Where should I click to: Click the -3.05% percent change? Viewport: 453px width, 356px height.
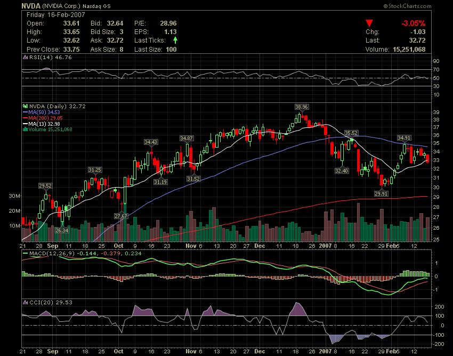414,23
